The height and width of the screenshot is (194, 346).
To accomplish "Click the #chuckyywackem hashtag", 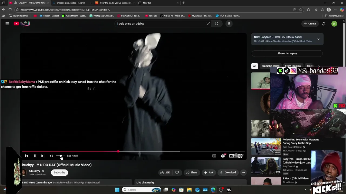I will coord(63,182).
